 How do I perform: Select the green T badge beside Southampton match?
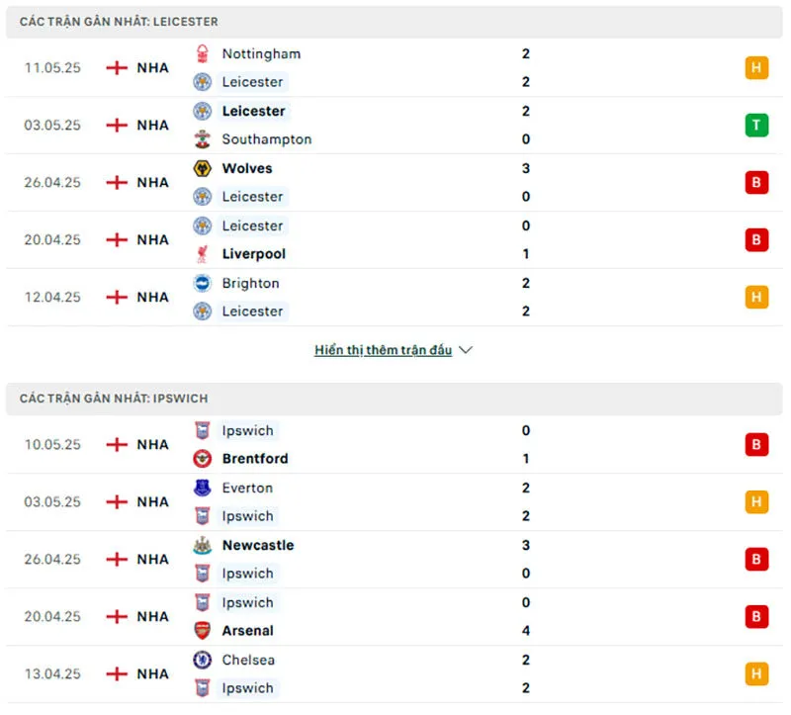[756, 126]
